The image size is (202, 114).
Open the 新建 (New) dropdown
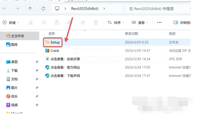tap(11, 22)
